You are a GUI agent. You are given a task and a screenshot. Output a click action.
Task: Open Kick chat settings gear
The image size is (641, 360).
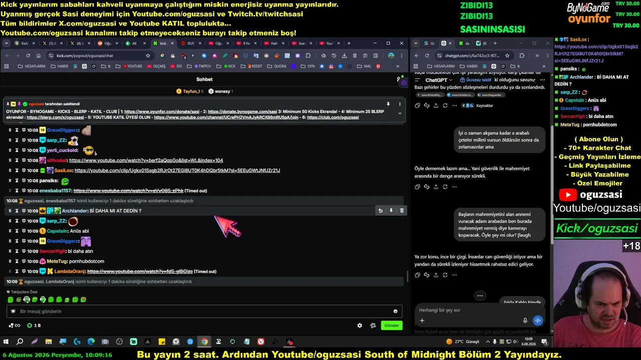coord(360,325)
